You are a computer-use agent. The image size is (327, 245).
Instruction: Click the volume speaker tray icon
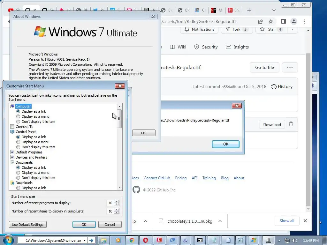pyautogui.click(x=295, y=241)
